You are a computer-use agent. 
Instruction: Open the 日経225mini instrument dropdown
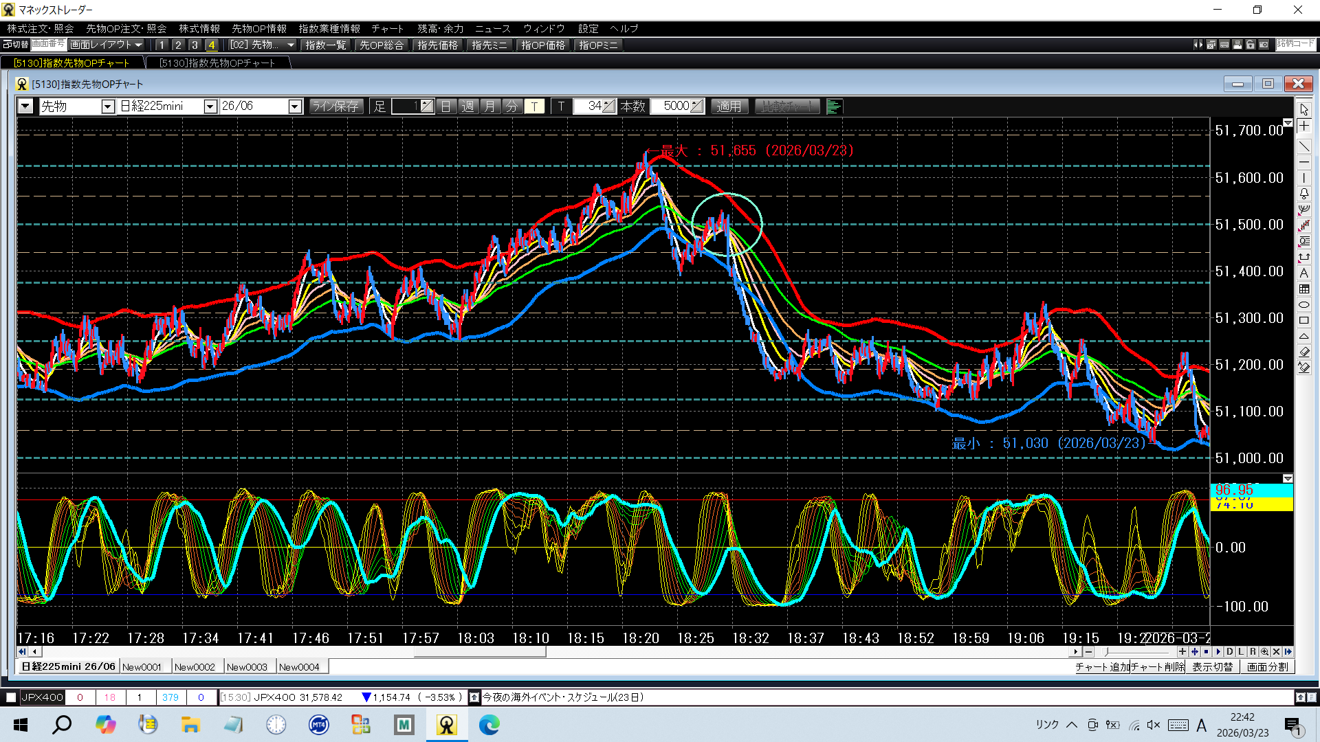click(210, 106)
